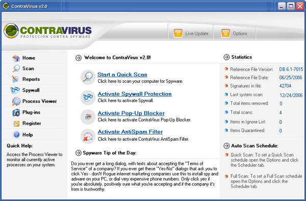Click arrow icon beside Spyware Tip heading

click(x=79, y=153)
